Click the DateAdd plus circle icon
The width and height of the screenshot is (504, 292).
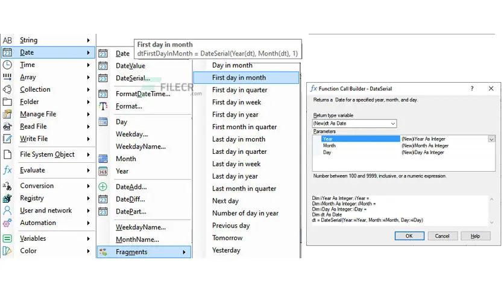103,187
